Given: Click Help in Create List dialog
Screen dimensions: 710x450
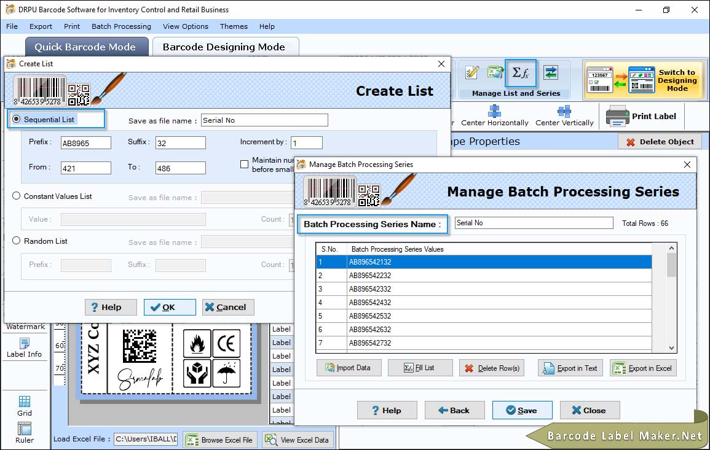Looking at the screenshot, I should point(111,307).
